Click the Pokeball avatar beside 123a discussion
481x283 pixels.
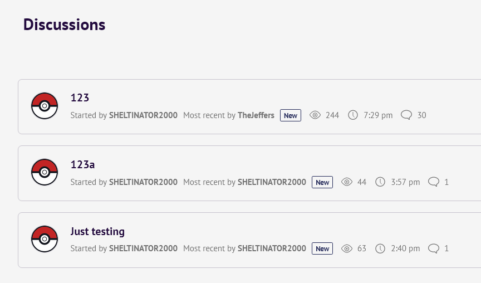click(45, 172)
